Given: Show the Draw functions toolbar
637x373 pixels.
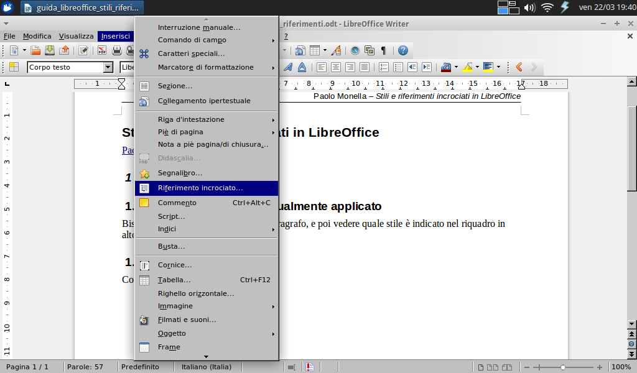Looking at the screenshot, I should coord(336,50).
